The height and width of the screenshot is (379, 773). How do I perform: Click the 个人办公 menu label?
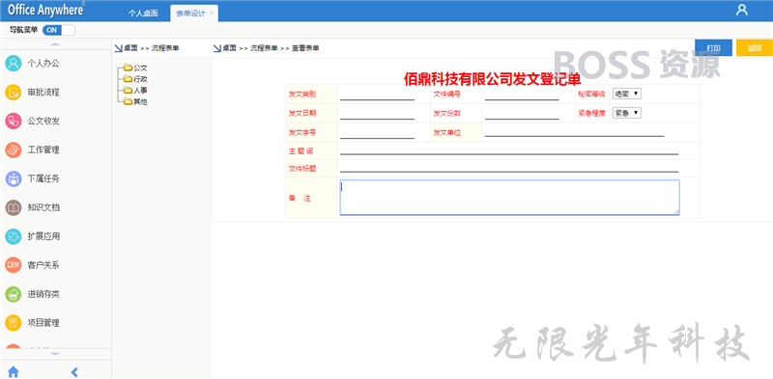pyautogui.click(x=43, y=64)
